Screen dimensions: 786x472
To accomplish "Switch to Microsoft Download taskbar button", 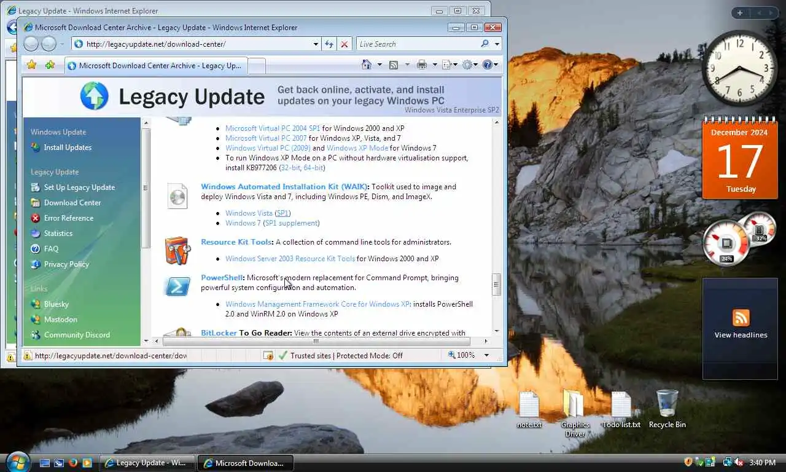I will (x=246, y=463).
